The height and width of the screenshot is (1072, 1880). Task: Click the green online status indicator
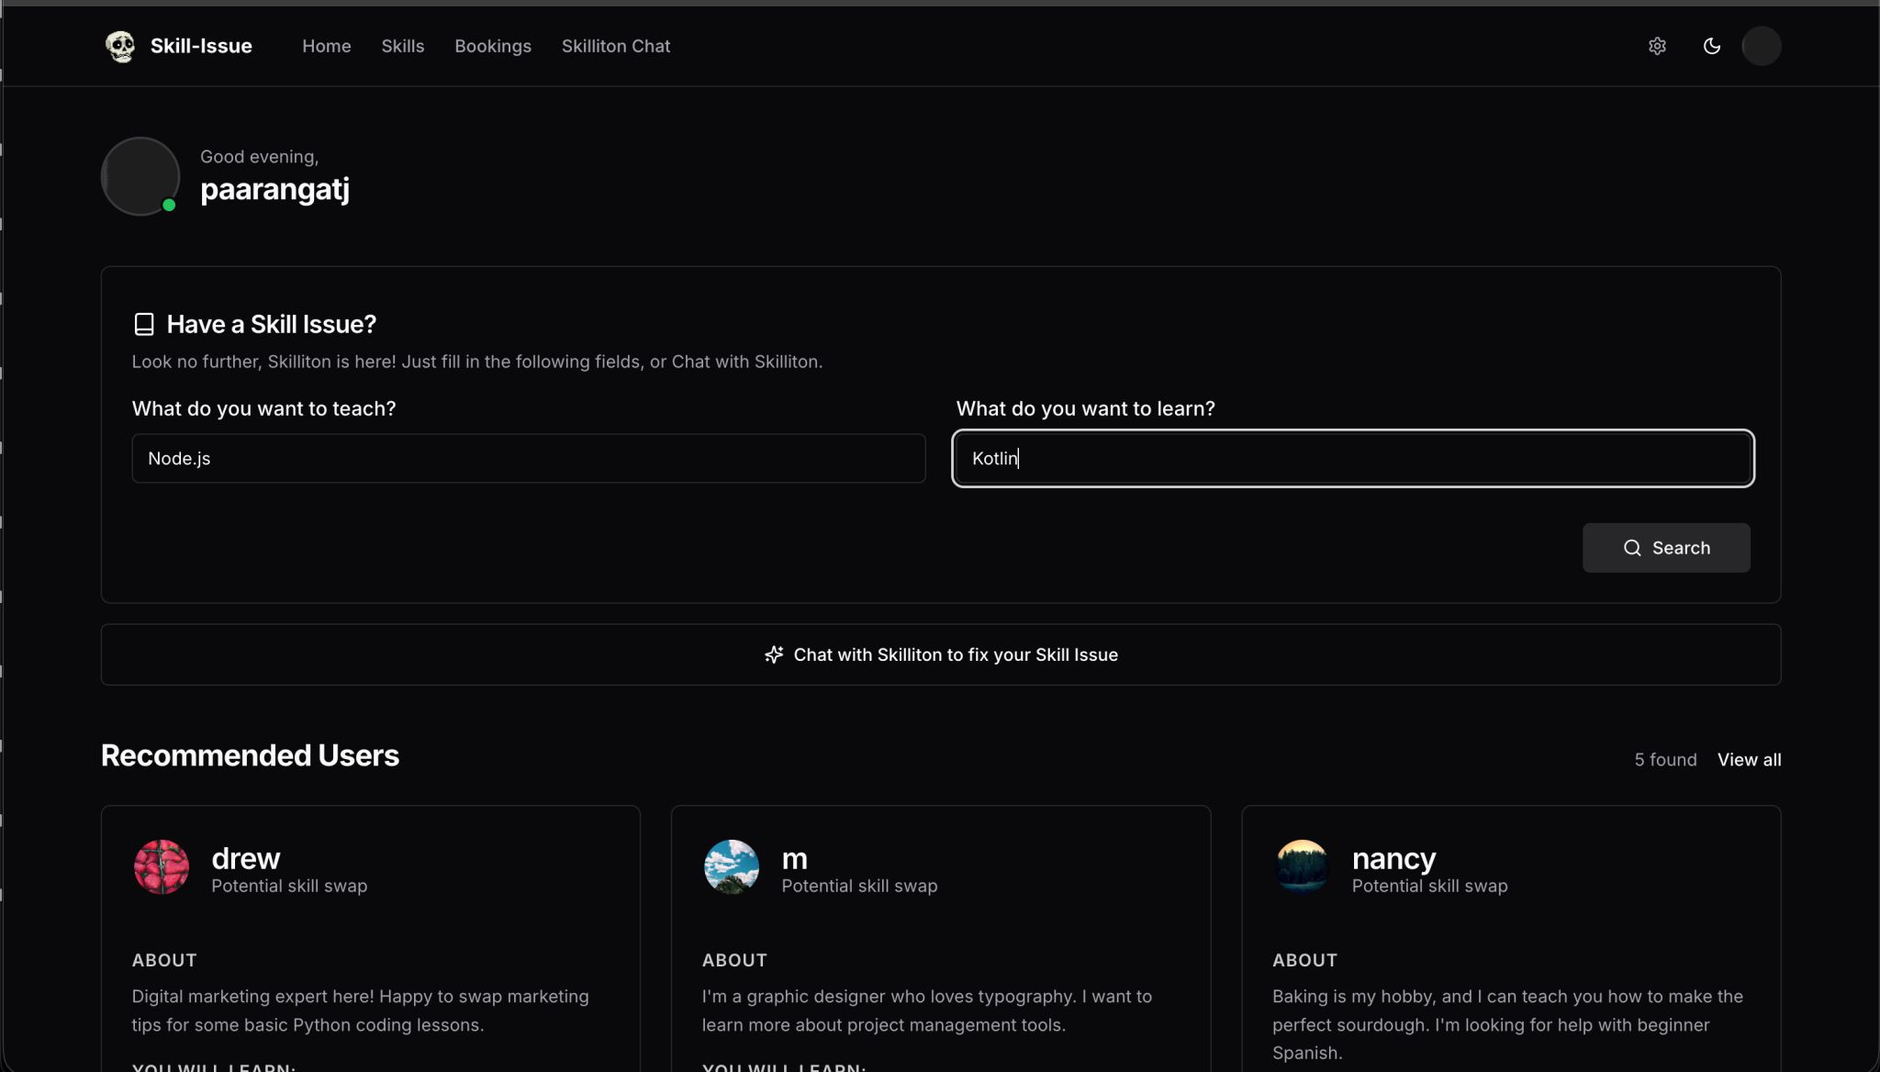pyautogui.click(x=170, y=205)
